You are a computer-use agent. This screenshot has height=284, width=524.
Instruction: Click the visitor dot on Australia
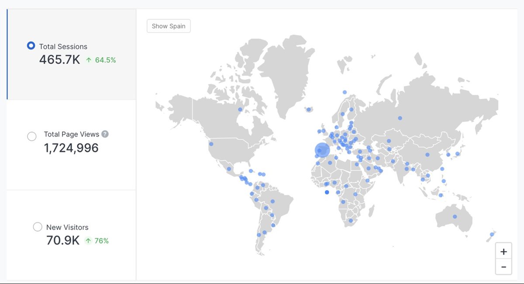pyautogui.click(x=455, y=217)
